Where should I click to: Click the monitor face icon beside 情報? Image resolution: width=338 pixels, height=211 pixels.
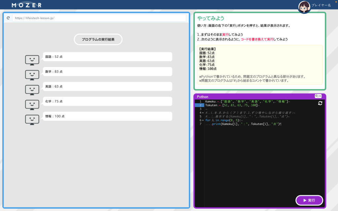(x=32, y=119)
